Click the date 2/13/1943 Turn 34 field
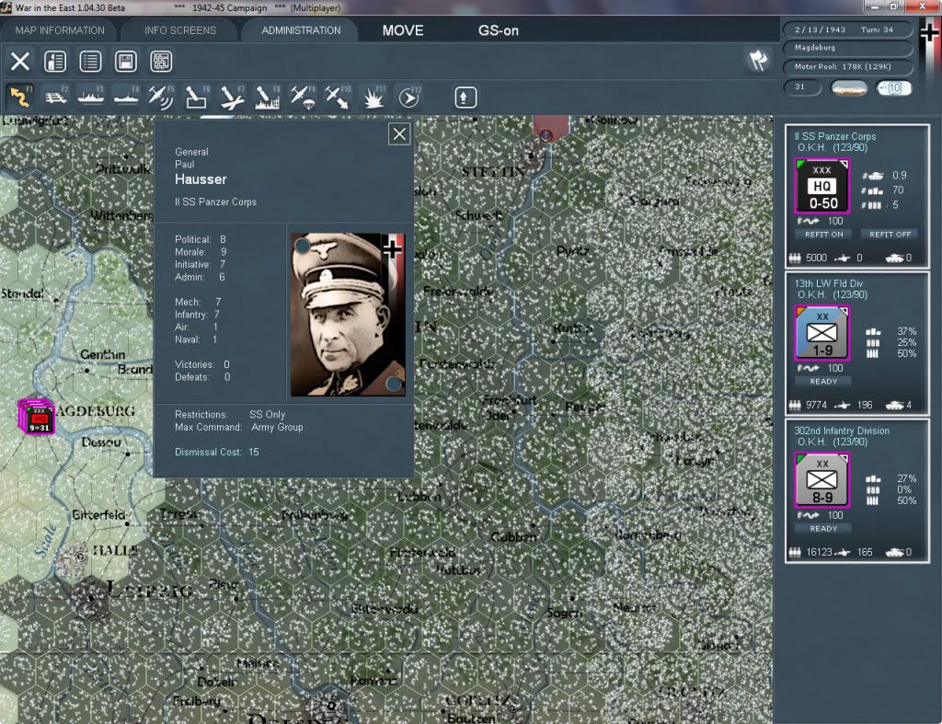Screen dimensions: 942x724 [847, 29]
